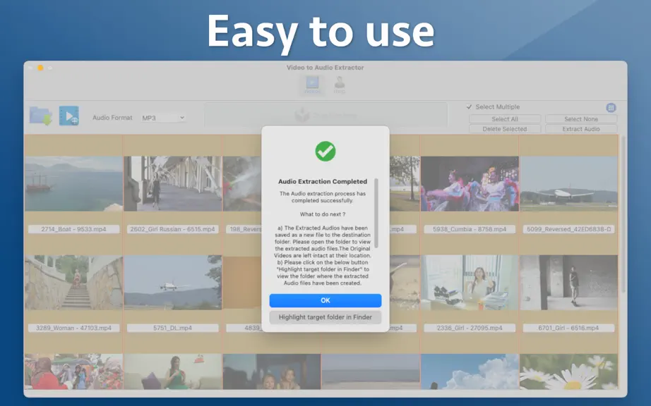
Task: Open the Audio Format MP3 dropdown
Action: pos(162,118)
